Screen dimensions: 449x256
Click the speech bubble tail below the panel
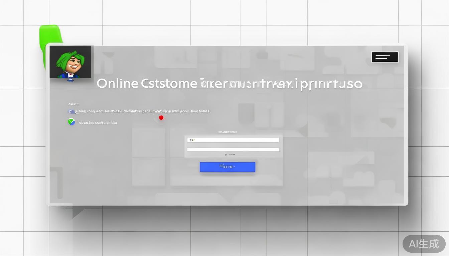point(78,212)
